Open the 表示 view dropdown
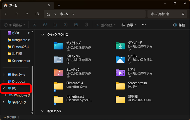Screen dimensions: 190x120 pyautogui.click(x=129, y=25)
